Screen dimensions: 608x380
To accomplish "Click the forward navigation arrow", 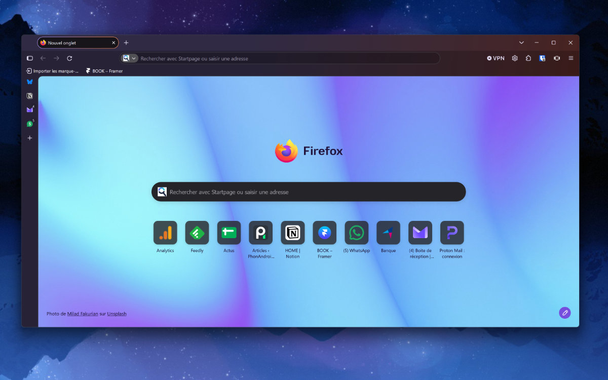I will click(56, 58).
